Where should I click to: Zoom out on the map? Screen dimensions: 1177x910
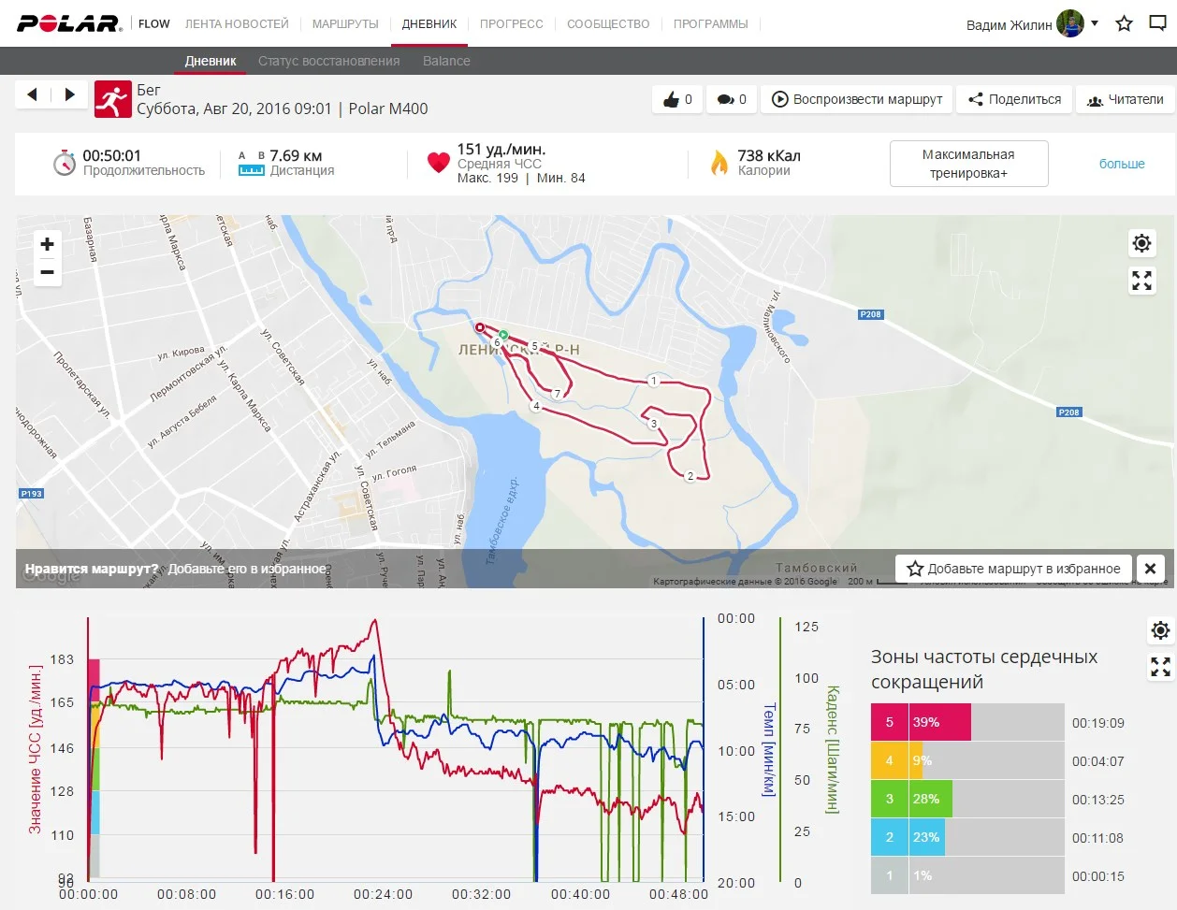click(47, 272)
